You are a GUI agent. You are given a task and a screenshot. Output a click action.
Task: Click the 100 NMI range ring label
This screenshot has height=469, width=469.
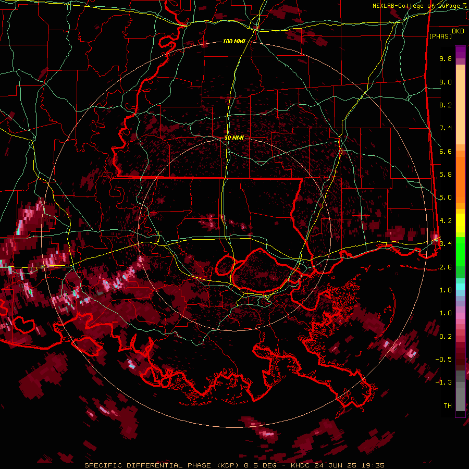[234, 41]
